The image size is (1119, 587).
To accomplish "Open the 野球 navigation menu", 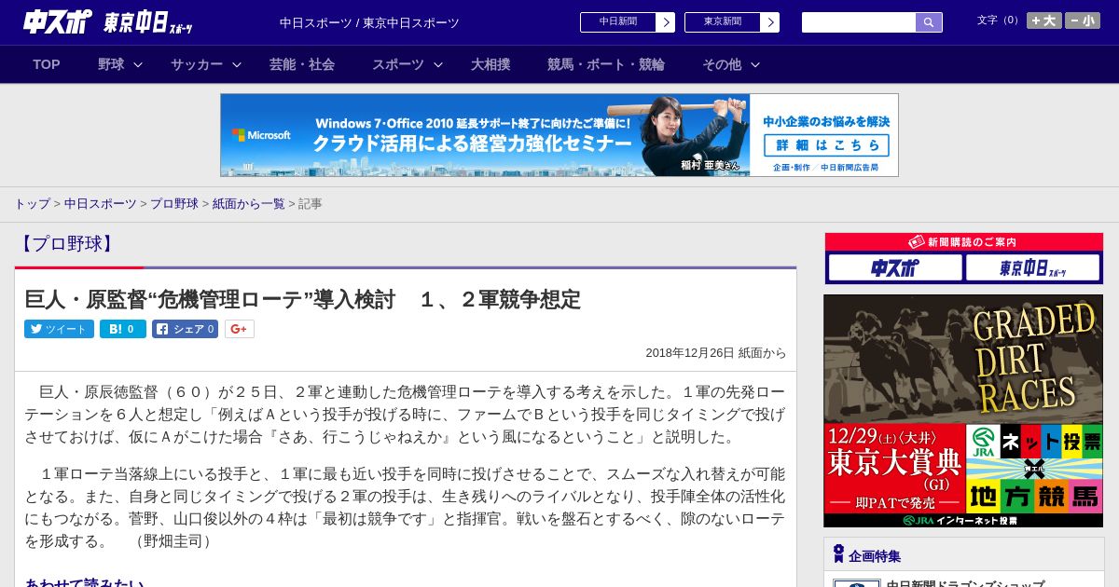I will (111, 64).
